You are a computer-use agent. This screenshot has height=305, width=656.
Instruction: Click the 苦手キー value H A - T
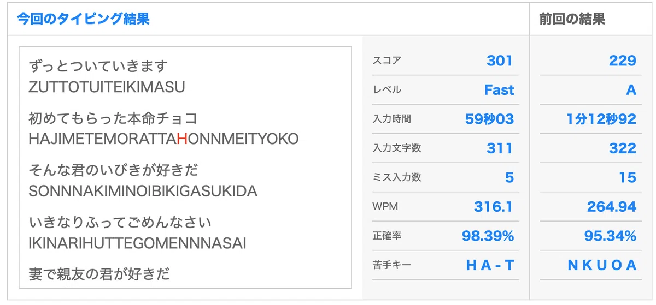tap(490, 265)
